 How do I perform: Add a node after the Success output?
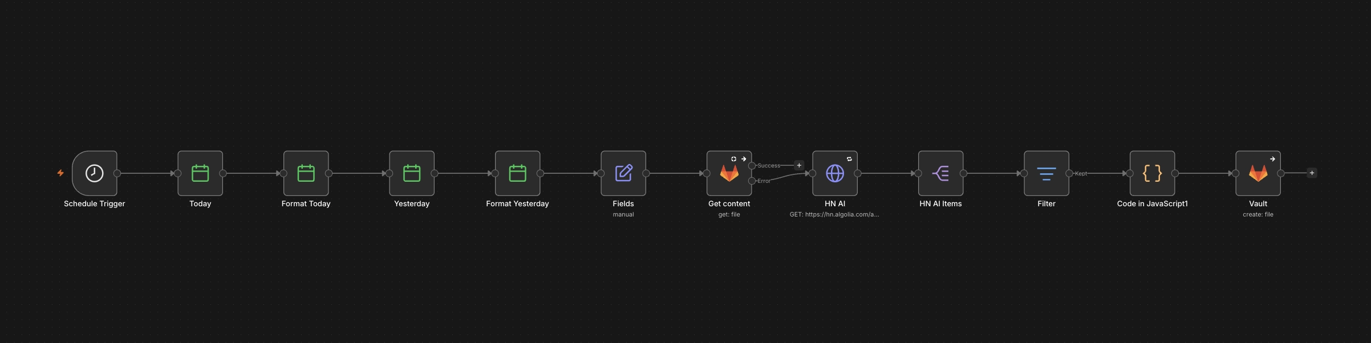pos(799,165)
